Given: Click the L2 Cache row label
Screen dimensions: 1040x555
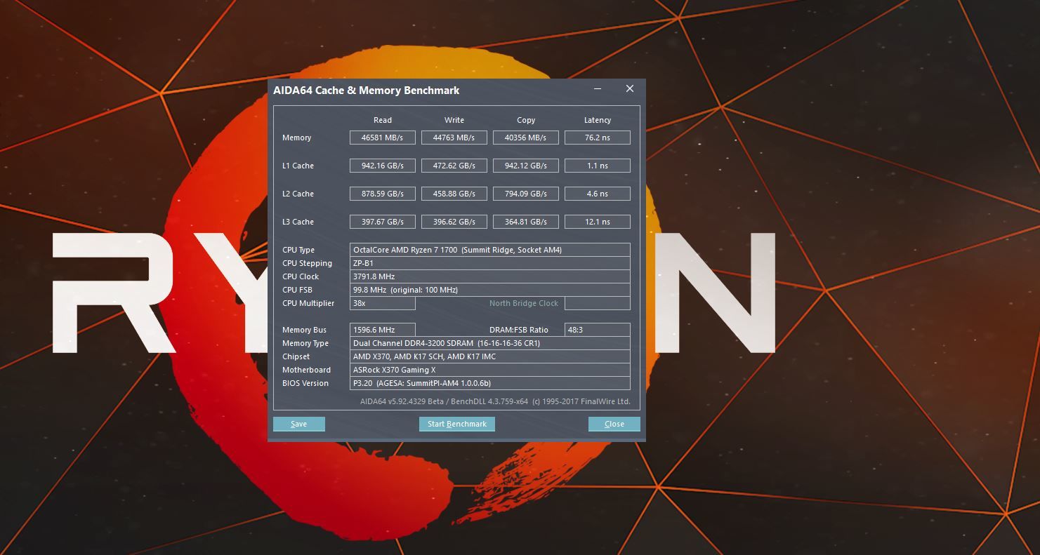Looking at the screenshot, I should coord(298,194).
